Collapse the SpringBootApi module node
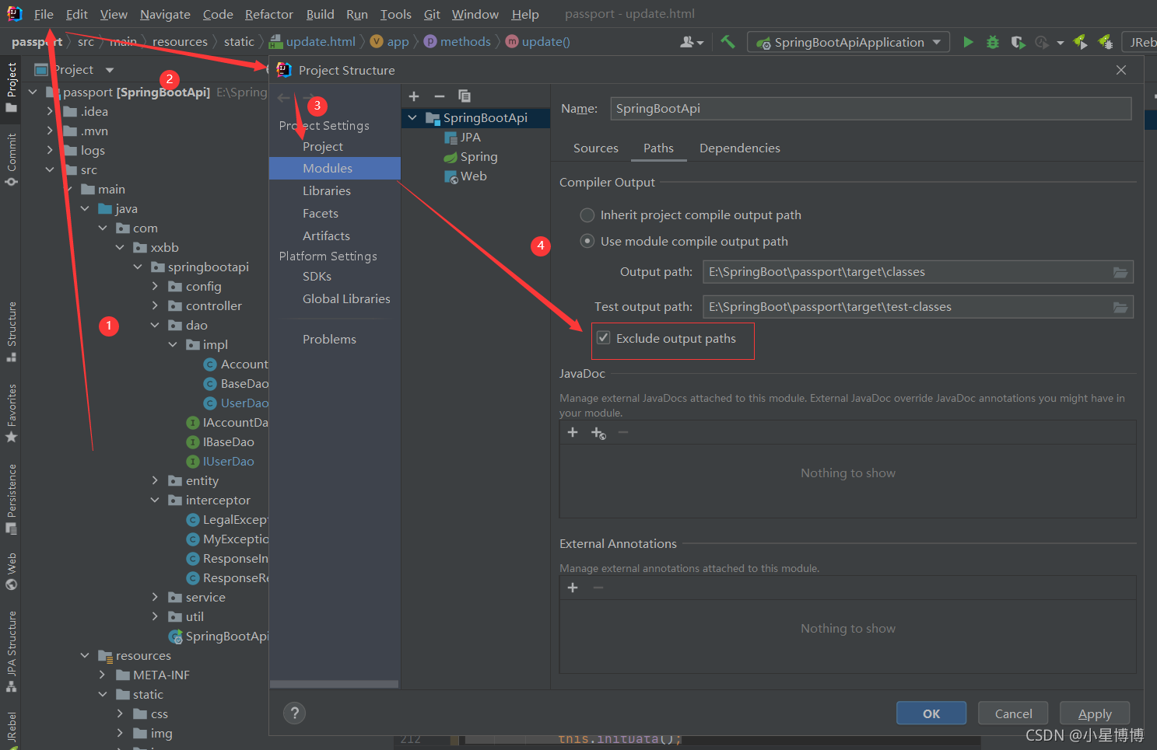1157x750 pixels. click(x=412, y=118)
